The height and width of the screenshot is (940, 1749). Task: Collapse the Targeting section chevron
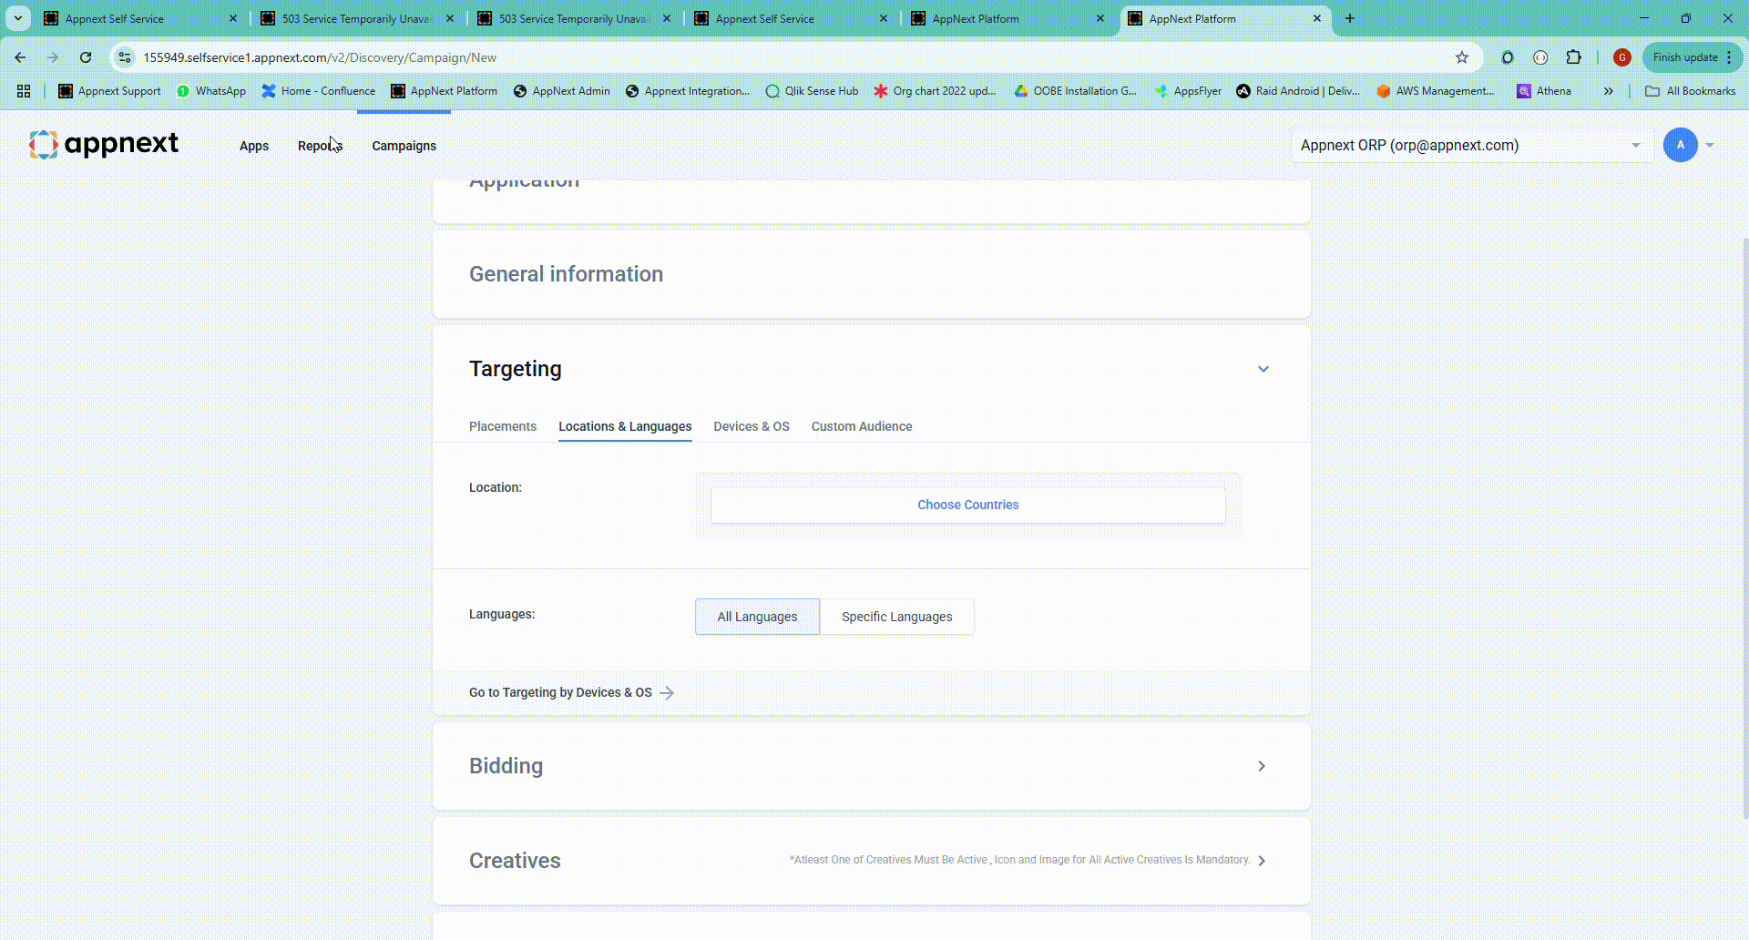point(1263,369)
